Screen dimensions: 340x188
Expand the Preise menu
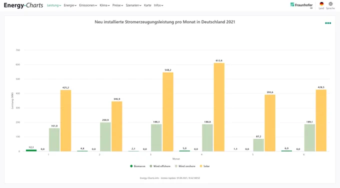[117, 5]
